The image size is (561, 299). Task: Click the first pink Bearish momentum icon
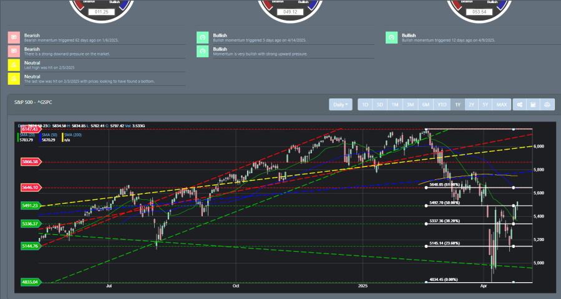click(13, 37)
